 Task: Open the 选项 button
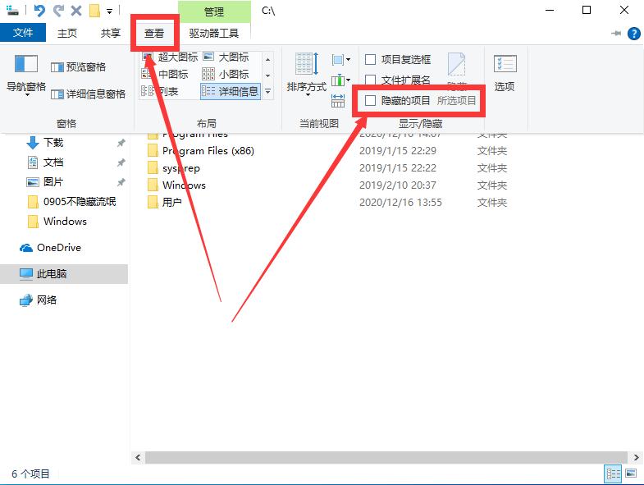(x=505, y=73)
